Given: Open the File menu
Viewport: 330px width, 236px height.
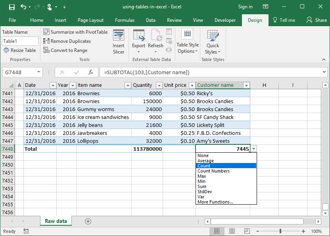Looking at the screenshot, I should (x=12, y=20).
